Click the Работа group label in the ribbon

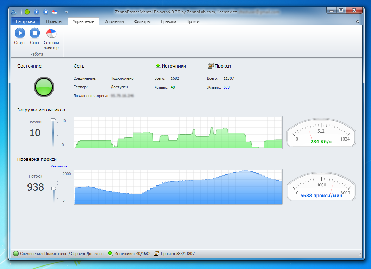[x=37, y=54]
